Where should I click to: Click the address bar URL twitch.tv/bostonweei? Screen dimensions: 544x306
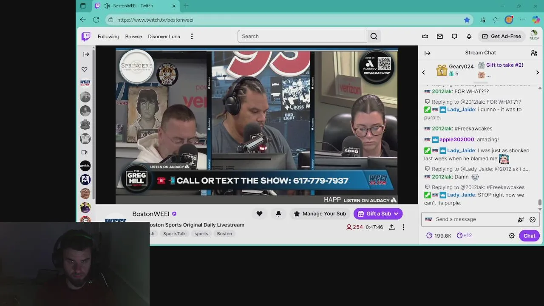tap(155, 20)
